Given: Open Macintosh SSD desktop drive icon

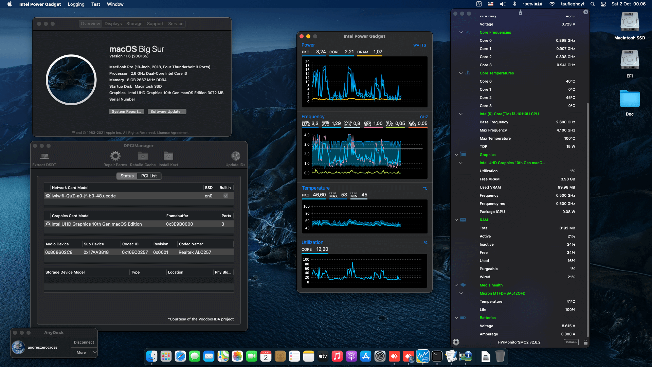Looking at the screenshot, I should pos(630,22).
